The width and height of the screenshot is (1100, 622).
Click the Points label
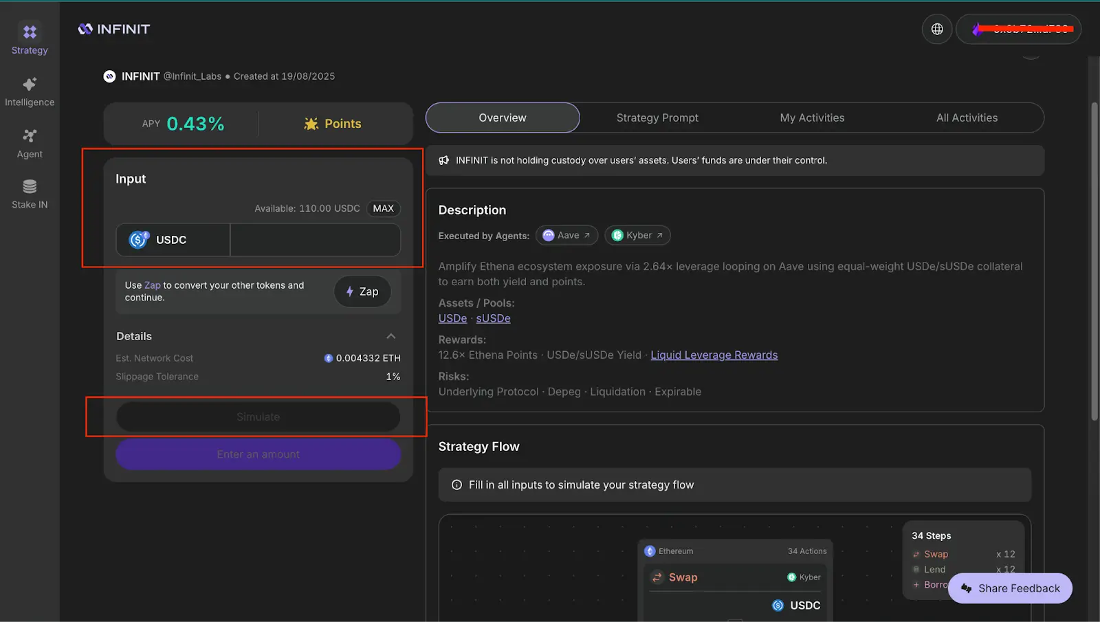point(343,124)
